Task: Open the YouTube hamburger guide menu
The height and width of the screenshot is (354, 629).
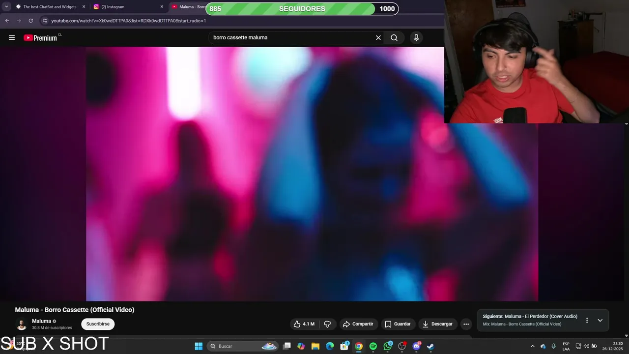Action: (12, 38)
